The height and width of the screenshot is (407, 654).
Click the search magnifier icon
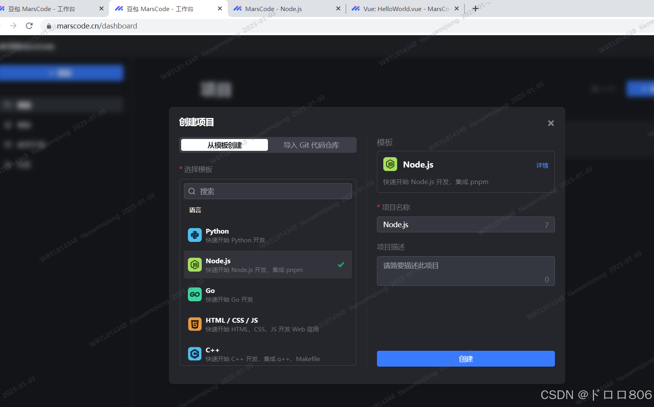[x=192, y=191]
